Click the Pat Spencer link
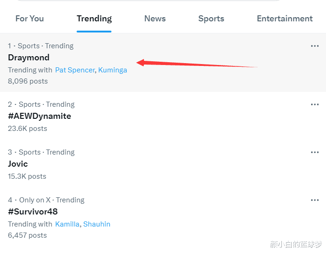Viewport: 326px width, 253px height. pos(75,70)
